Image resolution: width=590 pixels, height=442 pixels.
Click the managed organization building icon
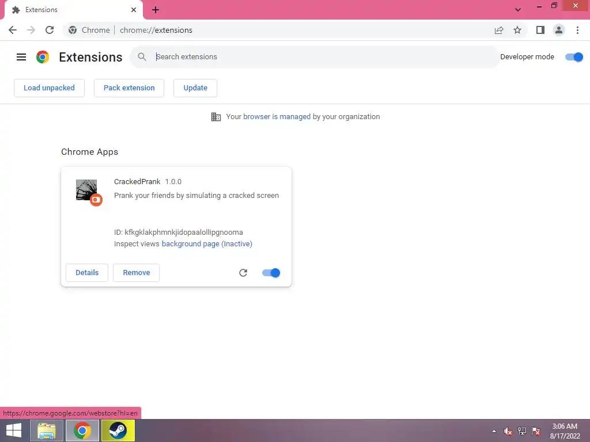coord(216,117)
